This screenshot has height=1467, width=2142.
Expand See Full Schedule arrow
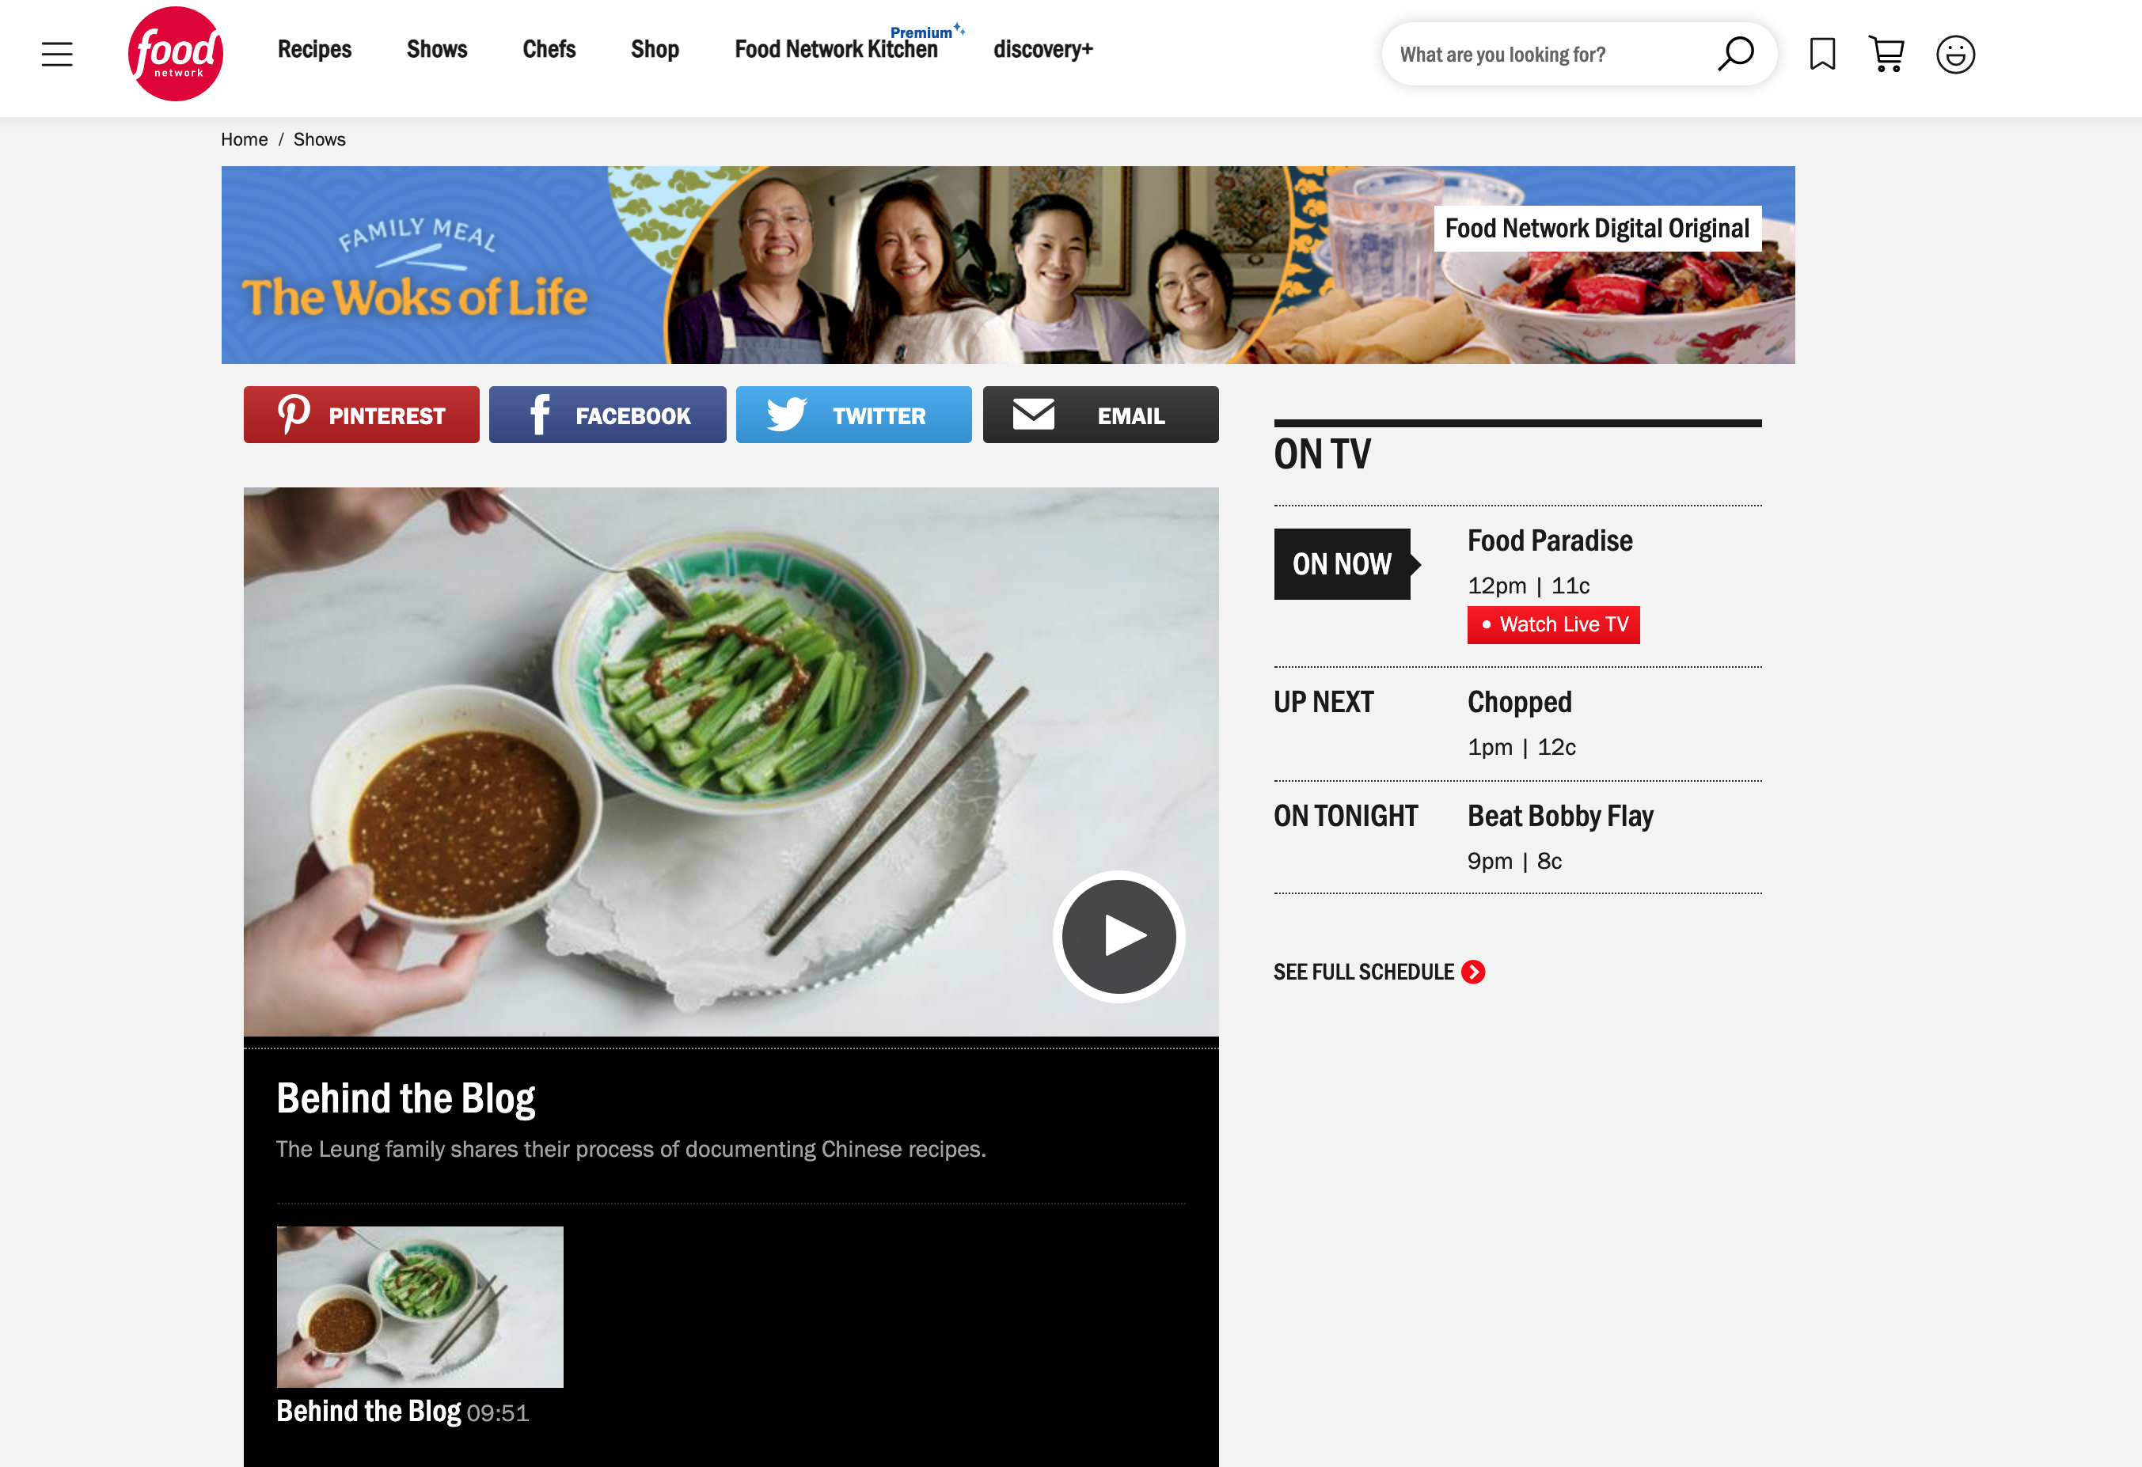tap(1474, 971)
